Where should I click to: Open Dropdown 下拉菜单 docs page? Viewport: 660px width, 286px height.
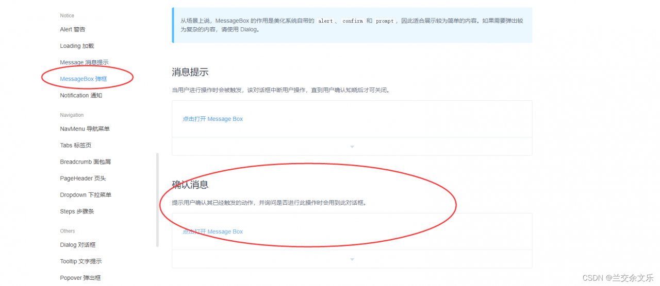point(86,194)
